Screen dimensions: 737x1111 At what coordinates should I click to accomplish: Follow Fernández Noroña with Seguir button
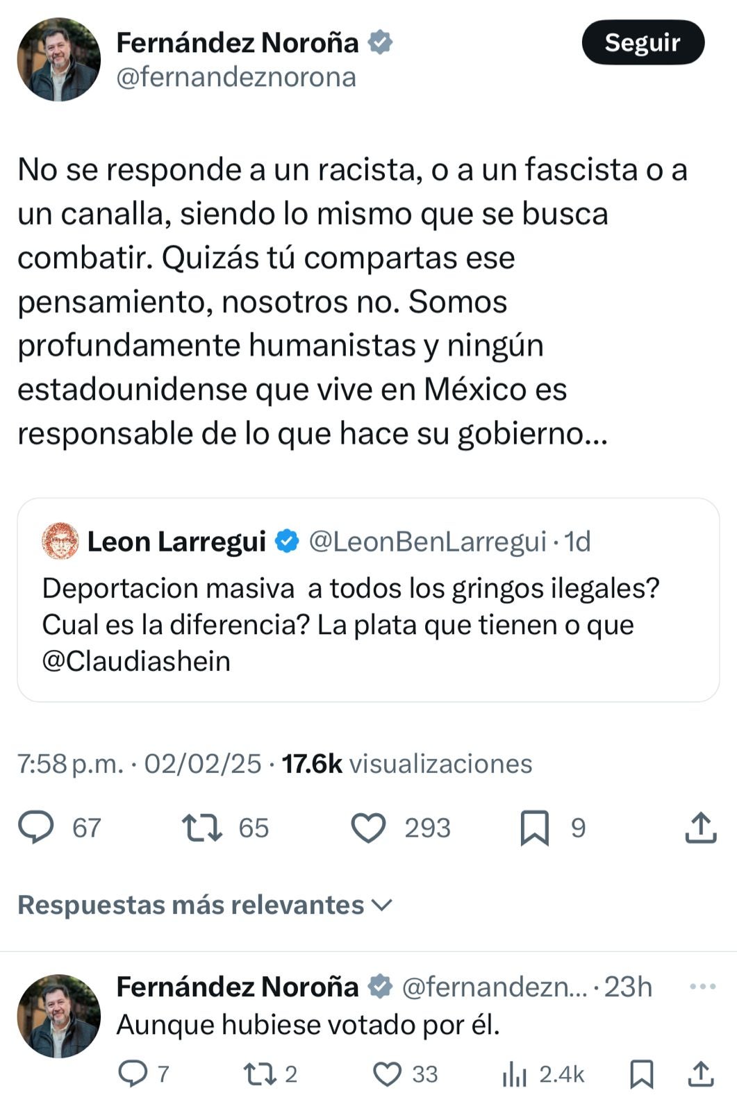click(643, 43)
